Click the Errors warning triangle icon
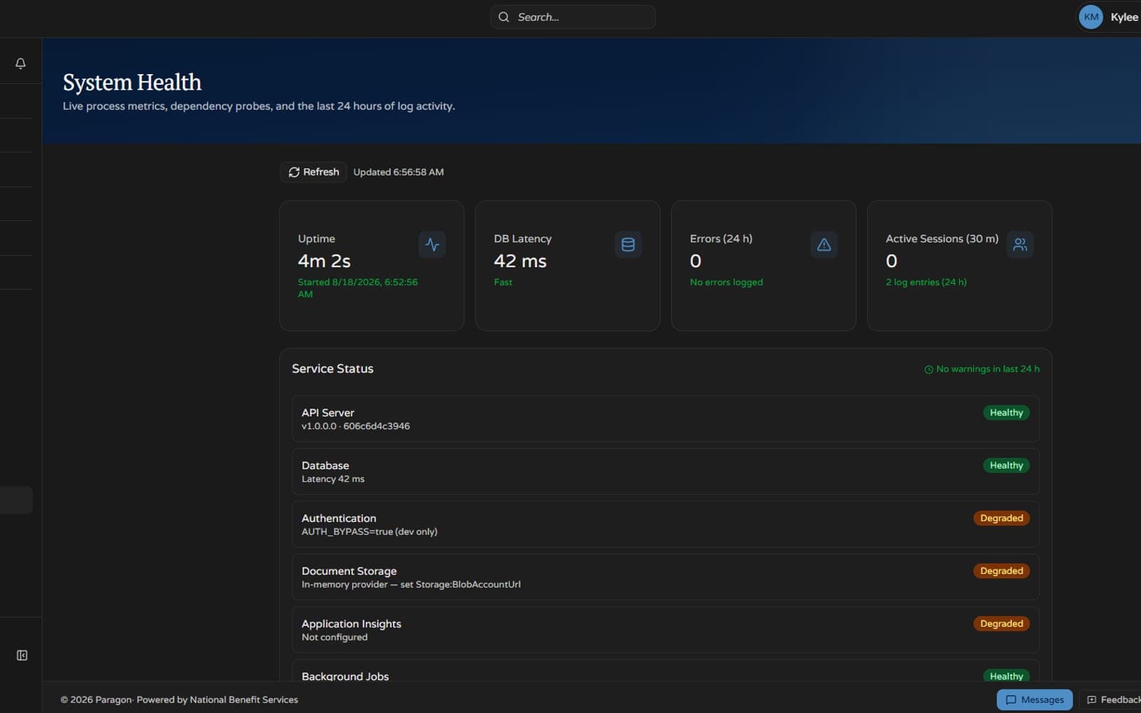This screenshot has height=713, width=1141. [x=824, y=245]
